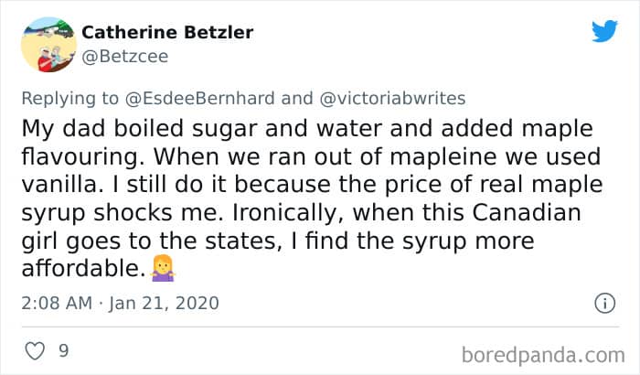640x375 pixels.
Task: Click the shrugging woman emoji
Action: [x=163, y=270]
